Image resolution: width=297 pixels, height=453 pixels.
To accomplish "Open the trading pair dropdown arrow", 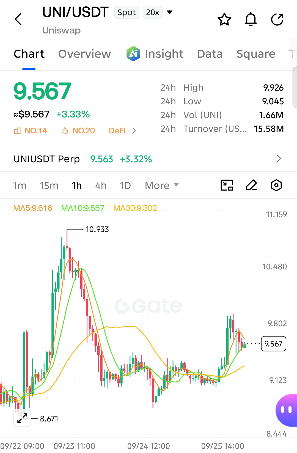I will click(x=170, y=12).
